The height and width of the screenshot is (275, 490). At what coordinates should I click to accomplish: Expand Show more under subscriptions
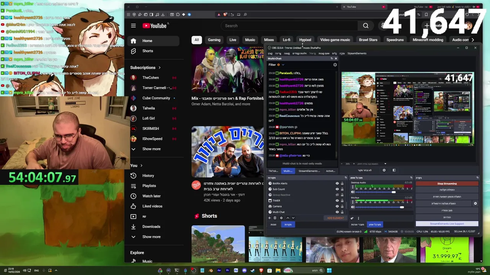[151, 149]
